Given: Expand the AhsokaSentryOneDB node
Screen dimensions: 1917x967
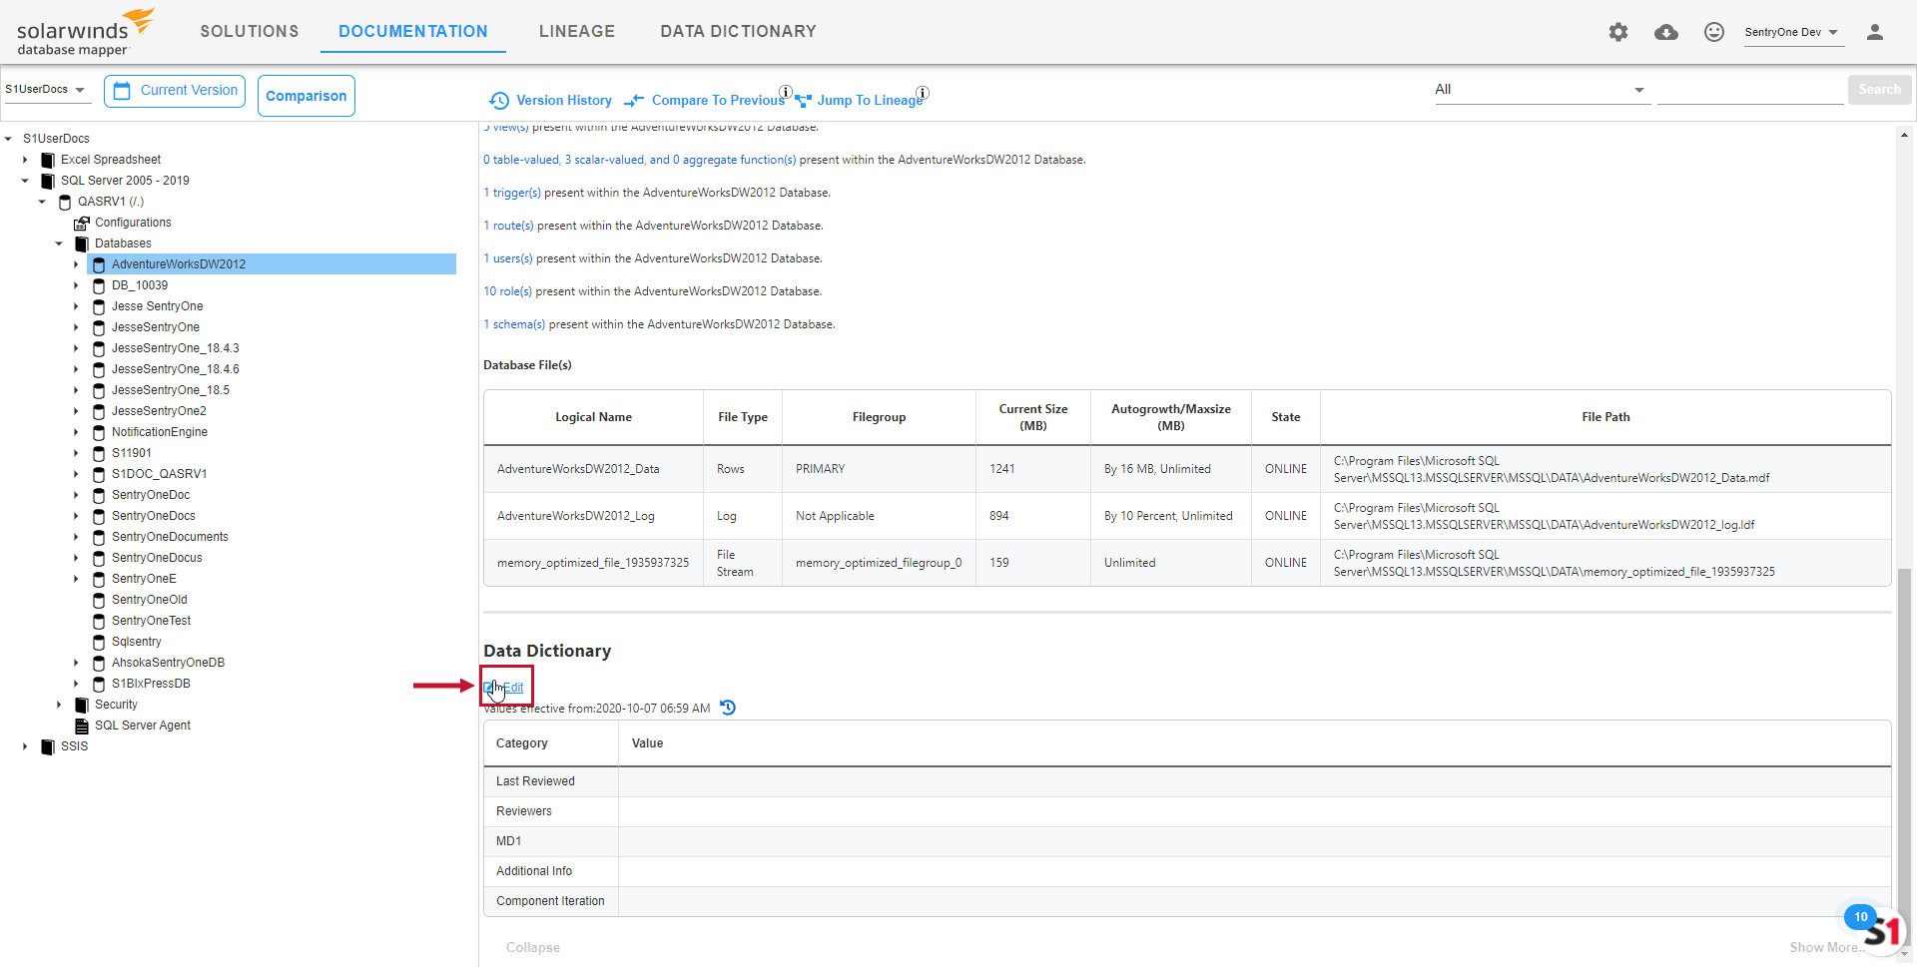Looking at the screenshot, I should tap(76, 663).
